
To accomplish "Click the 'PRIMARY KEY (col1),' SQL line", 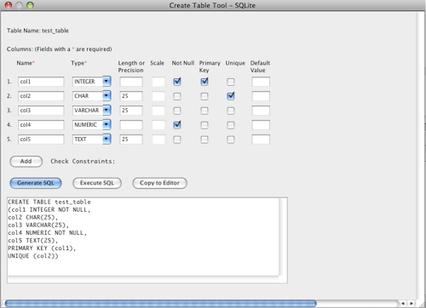I will pos(42,248).
